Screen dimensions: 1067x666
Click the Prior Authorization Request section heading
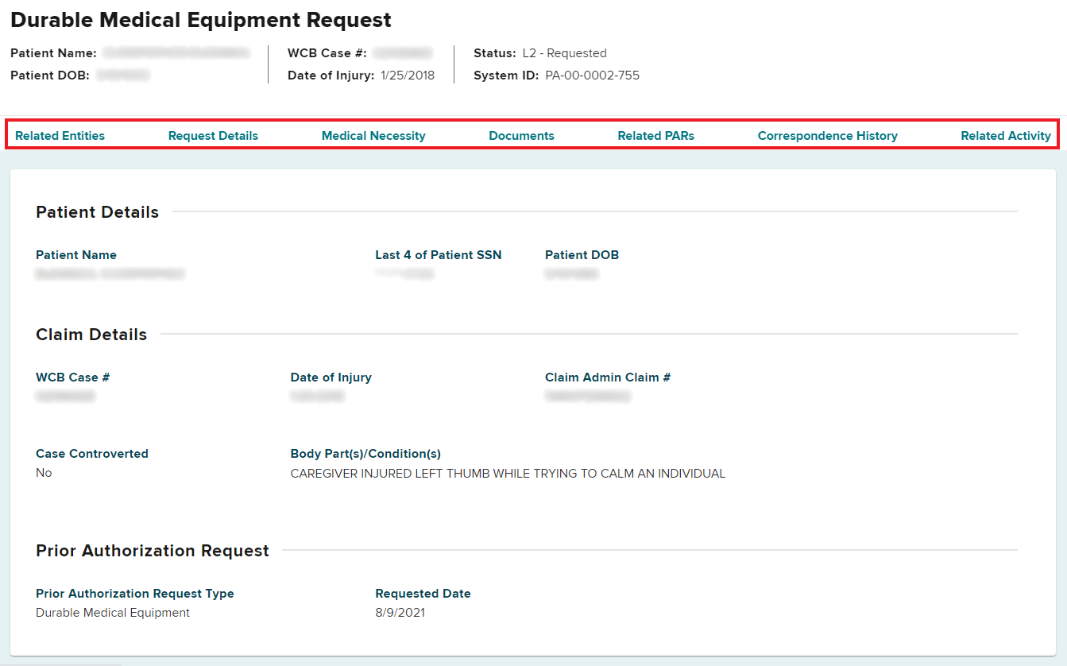153,551
